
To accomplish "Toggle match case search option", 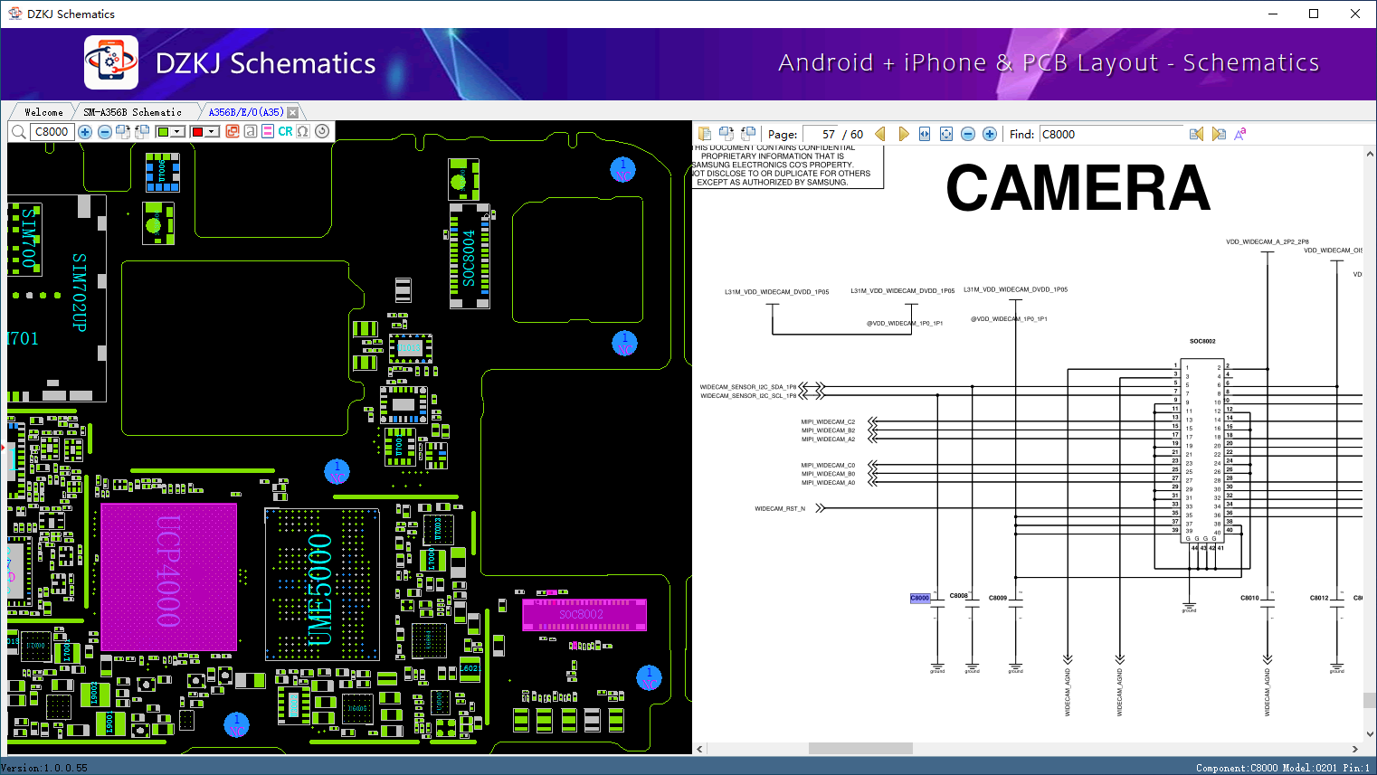I will click(x=1240, y=134).
